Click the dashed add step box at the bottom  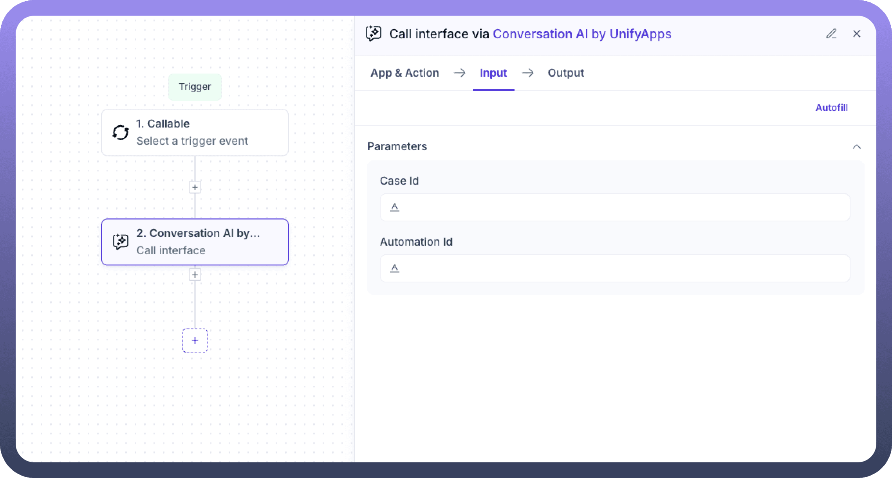click(195, 340)
